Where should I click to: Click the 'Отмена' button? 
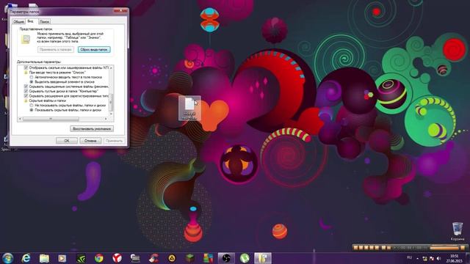pyautogui.click(x=90, y=141)
